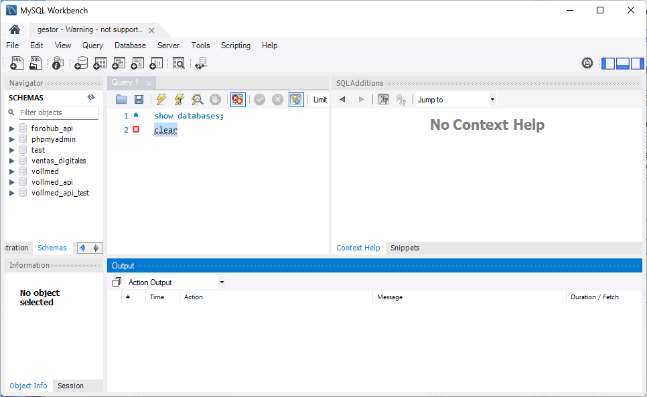Screen dimensions: 647x397
Task: Create a new SQL tab
Action: [x=17, y=63]
